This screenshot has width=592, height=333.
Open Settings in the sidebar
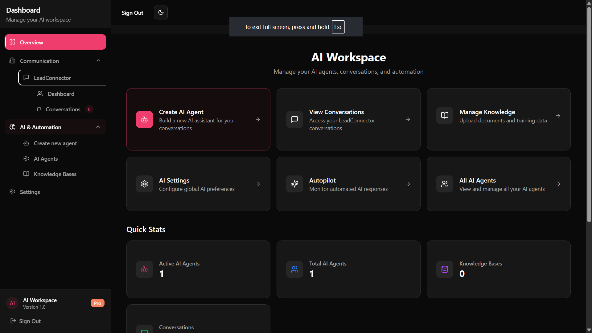pos(30,192)
